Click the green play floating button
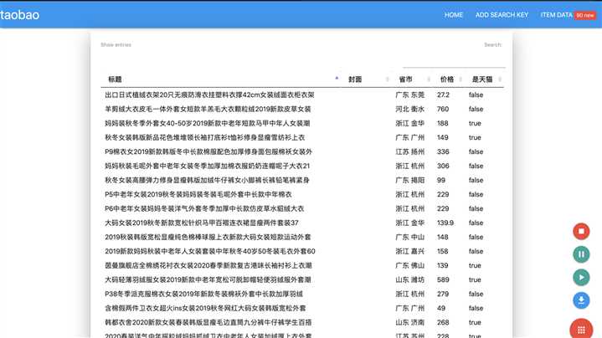This screenshot has height=338, width=602. (581, 278)
